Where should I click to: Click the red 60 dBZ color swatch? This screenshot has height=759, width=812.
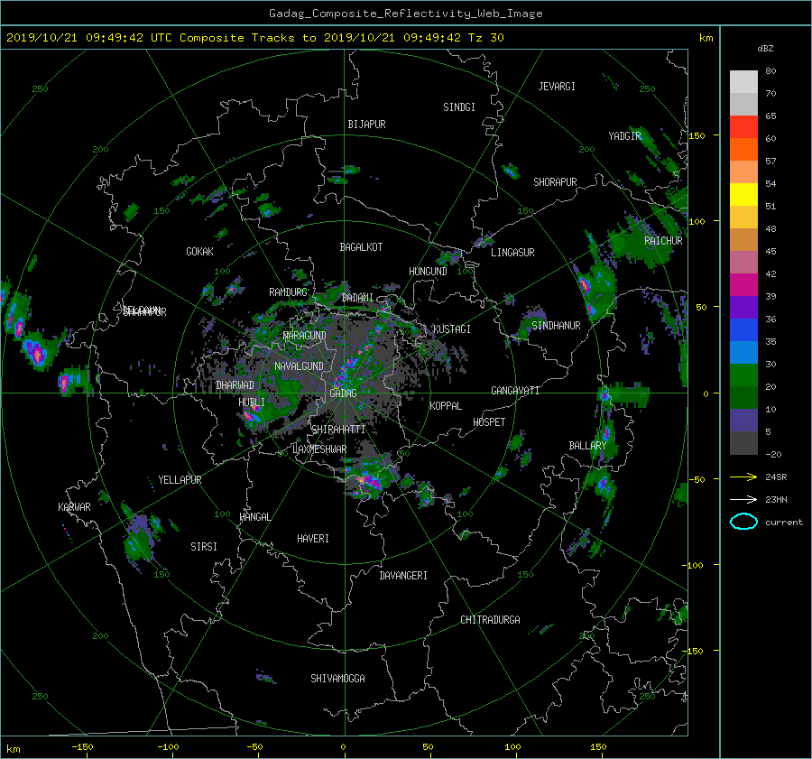pyautogui.click(x=743, y=127)
